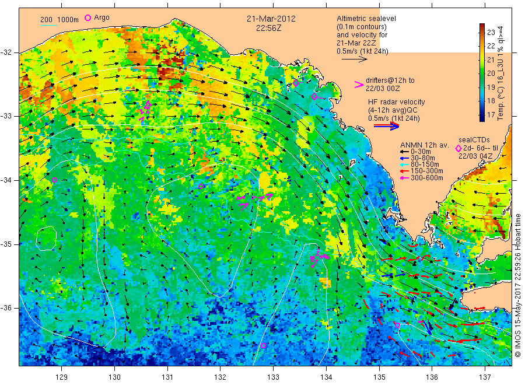525x385 pixels.
Task: Click the magenta Argo circle legend symbol
Action: click(x=87, y=17)
